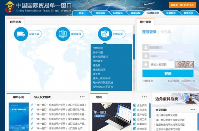Click the shield icon in captcha field
This screenshot has width=199, height=131.
146,65
